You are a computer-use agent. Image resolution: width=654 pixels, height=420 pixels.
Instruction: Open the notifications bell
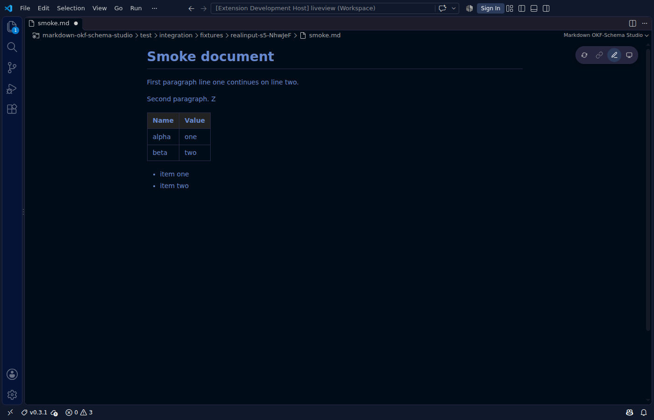(x=644, y=413)
